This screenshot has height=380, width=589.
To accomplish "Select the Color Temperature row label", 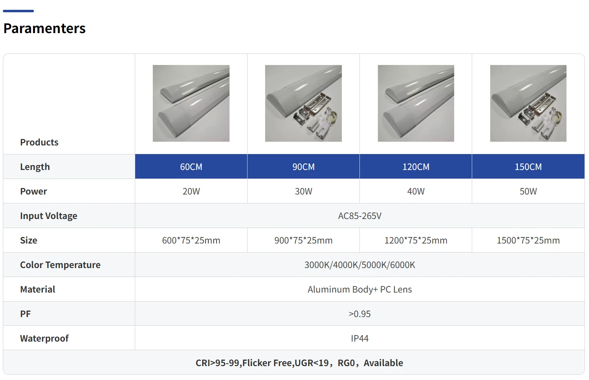I will pos(60,265).
